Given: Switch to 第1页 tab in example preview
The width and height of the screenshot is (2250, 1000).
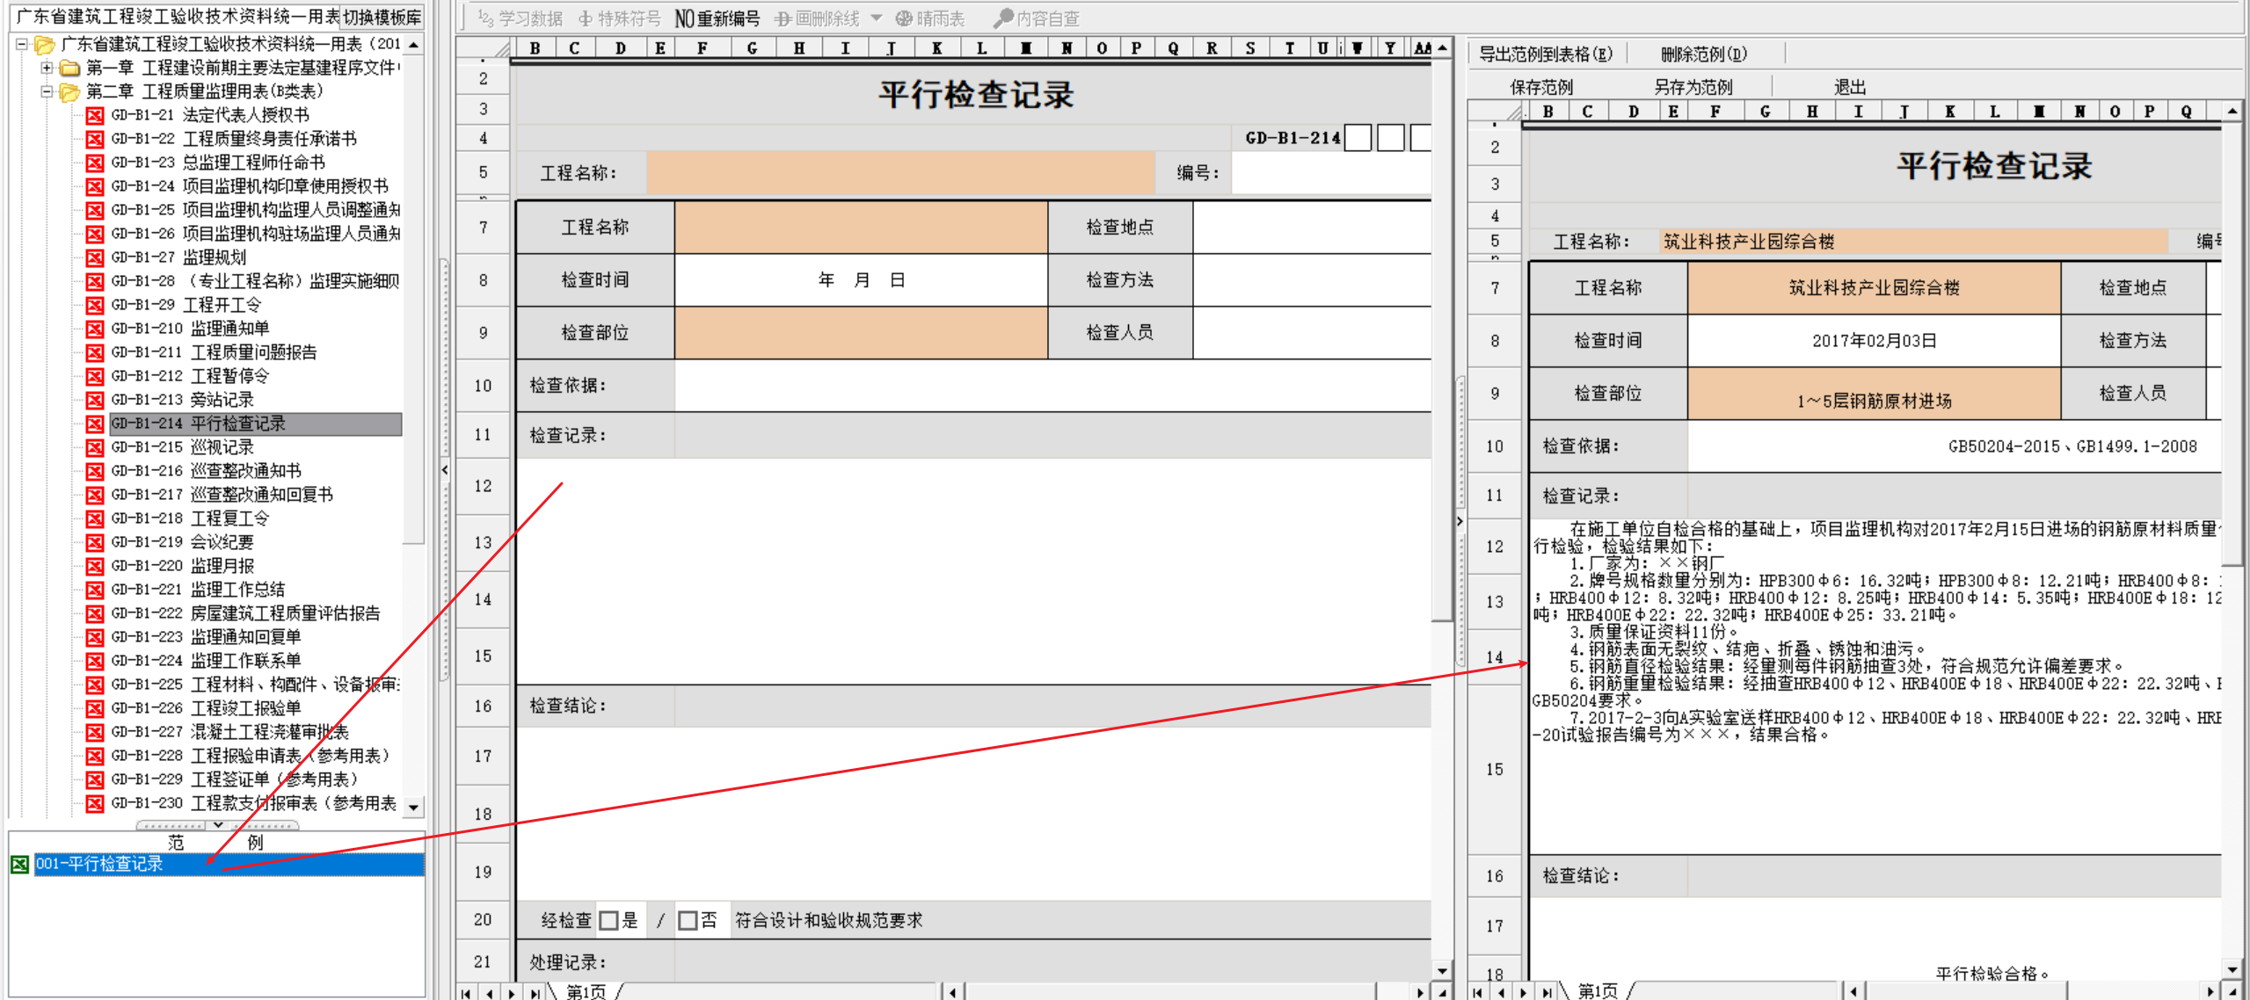Looking at the screenshot, I should pos(1598,991).
